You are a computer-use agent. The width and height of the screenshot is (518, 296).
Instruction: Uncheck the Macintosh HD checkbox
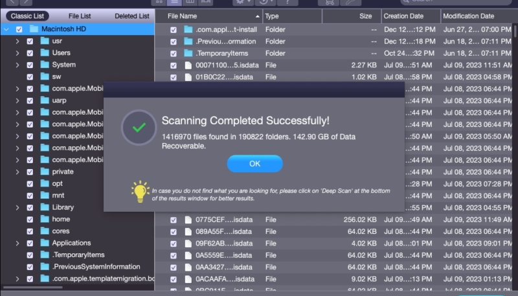(19, 29)
